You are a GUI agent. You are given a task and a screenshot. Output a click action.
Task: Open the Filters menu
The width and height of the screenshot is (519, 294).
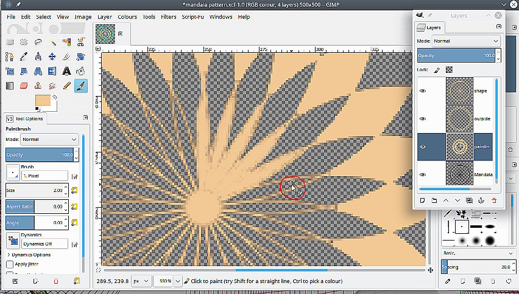(169, 17)
